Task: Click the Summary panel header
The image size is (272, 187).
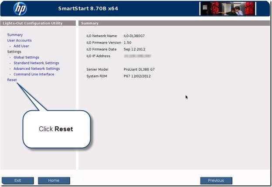Action: tap(174, 23)
